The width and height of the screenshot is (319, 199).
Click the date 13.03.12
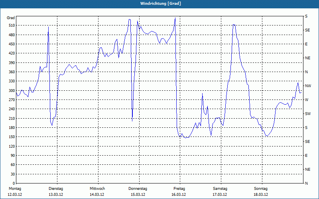click(56, 195)
